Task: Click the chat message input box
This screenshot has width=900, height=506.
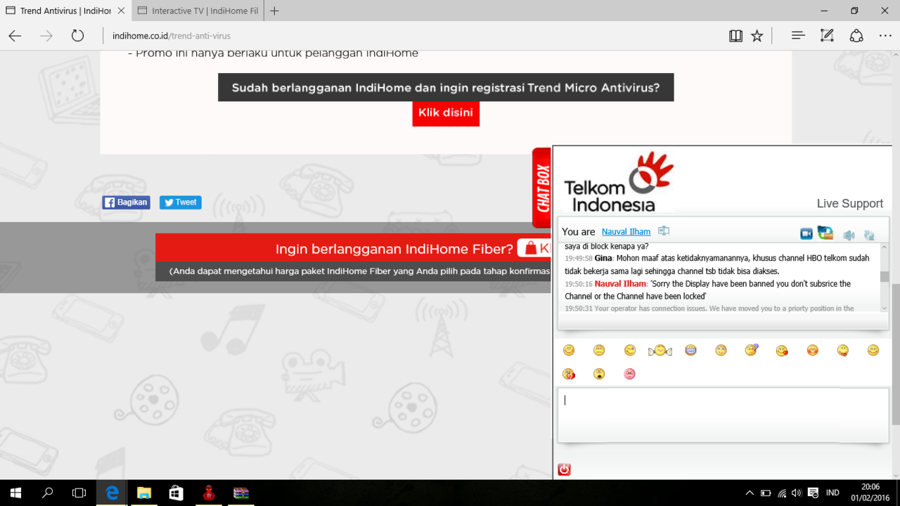Action: [723, 415]
